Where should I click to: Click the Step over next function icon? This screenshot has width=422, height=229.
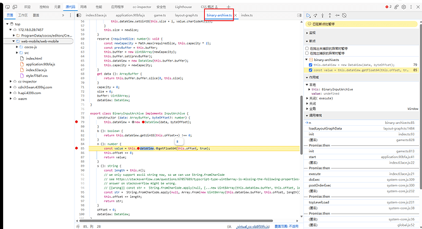click(x=316, y=15)
